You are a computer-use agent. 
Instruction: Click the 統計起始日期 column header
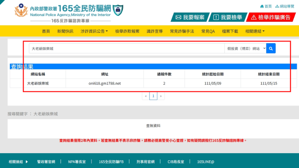coord(213,74)
